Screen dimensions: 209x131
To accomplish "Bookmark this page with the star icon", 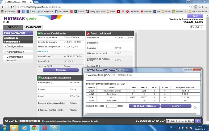I will click(x=191, y=7).
